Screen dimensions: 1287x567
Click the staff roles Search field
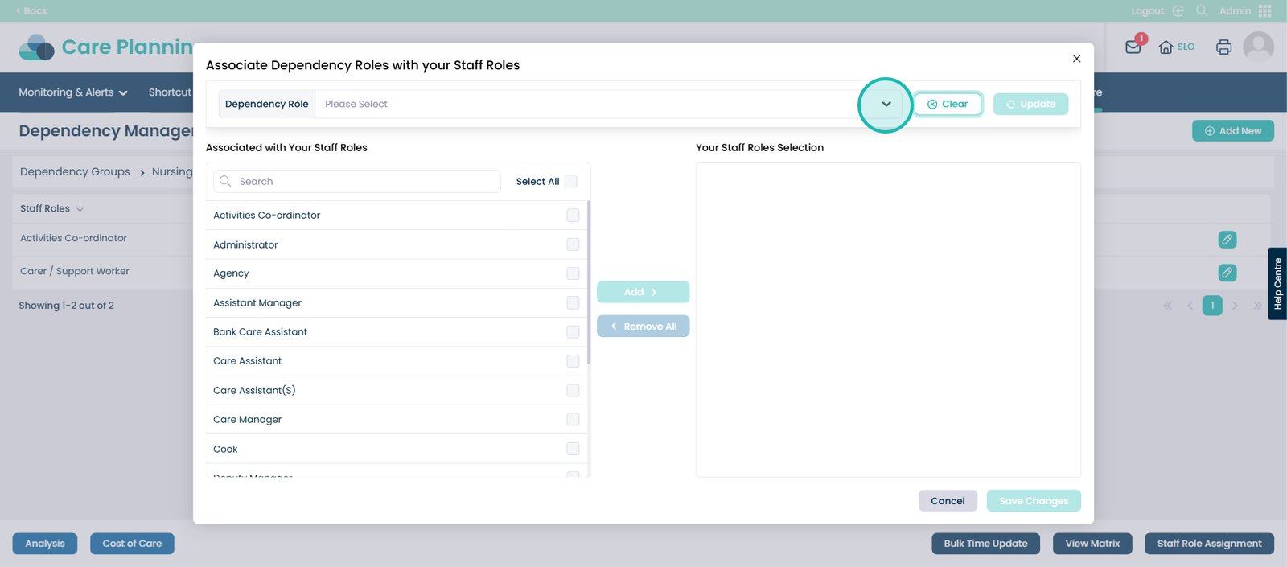357,181
